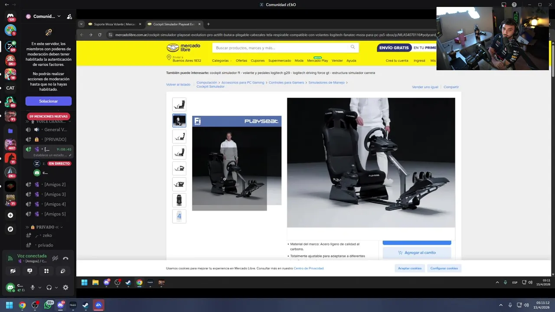The width and height of the screenshot is (555, 312).
Task: Open the server with 2K+ badge
Action: click(x=10, y=172)
